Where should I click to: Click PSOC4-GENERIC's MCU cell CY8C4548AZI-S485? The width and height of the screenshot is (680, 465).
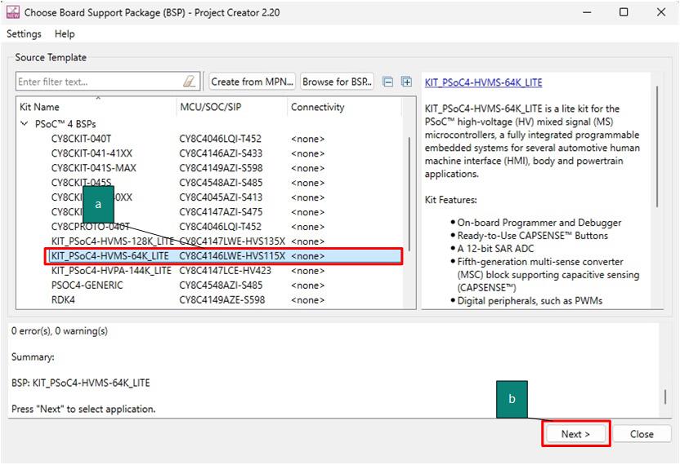221,286
